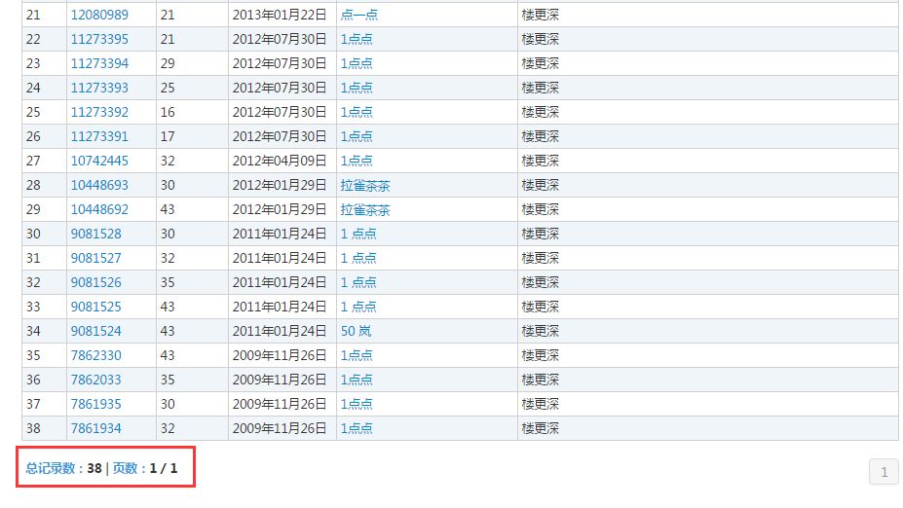Open the 1 点点 link in row 32
The image size is (903, 508).
coord(358,282)
